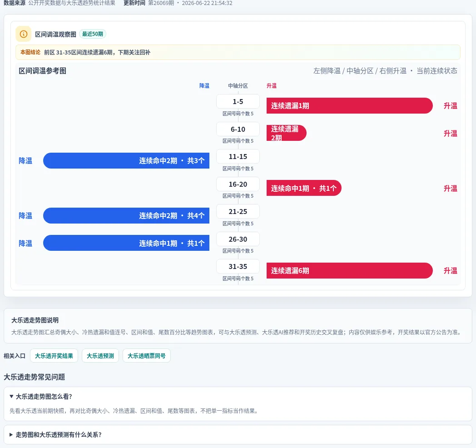This screenshot has width=476, height=448.
Task: Click the red 连续遗漏6期 bar
Action: click(349, 271)
